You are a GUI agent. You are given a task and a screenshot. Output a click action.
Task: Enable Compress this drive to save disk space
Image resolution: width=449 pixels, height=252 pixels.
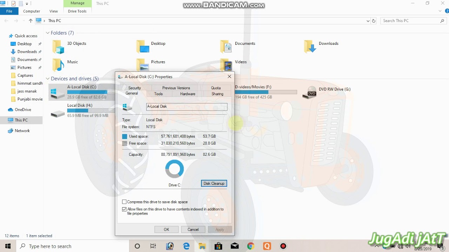(x=124, y=202)
